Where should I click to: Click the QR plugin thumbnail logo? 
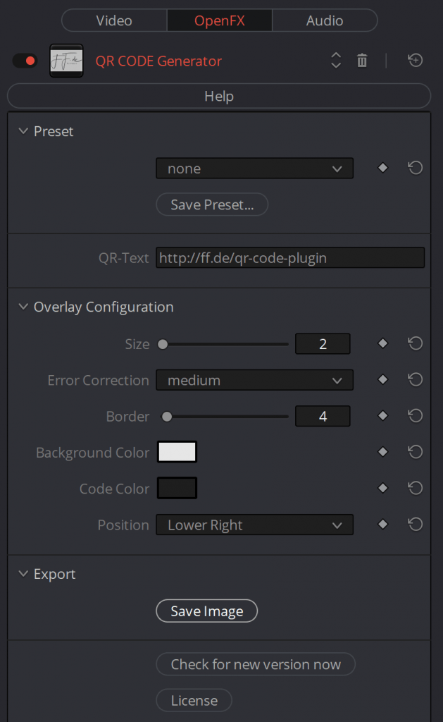coord(66,61)
